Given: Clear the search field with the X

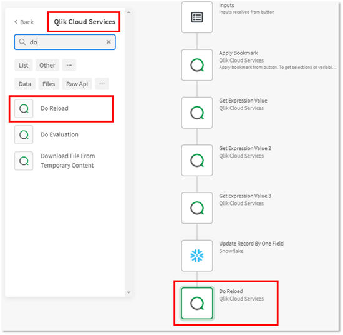Looking at the screenshot, I should (x=109, y=42).
